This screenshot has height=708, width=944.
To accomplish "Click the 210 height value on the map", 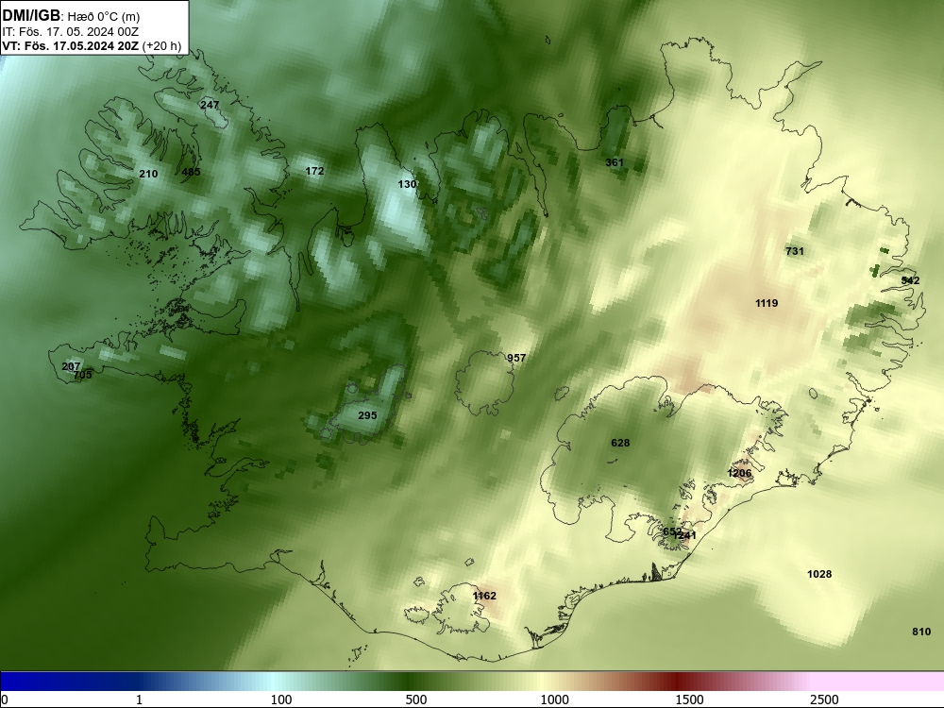I will point(148,174).
